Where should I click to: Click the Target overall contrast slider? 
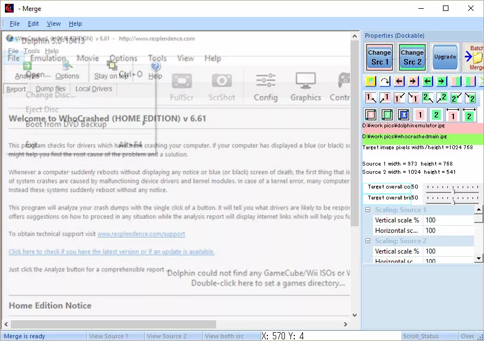point(452,189)
